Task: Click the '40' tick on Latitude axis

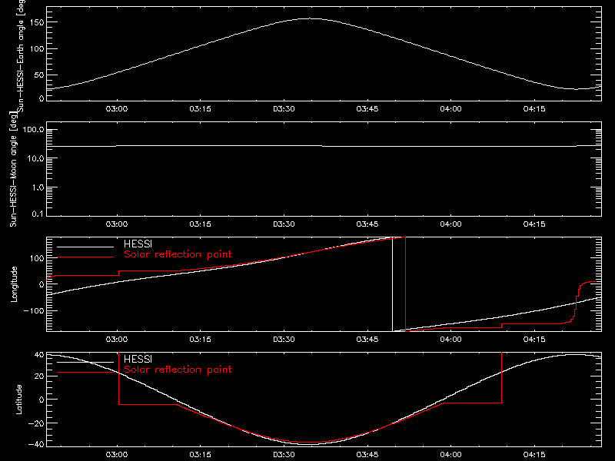Action: (39, 355)
